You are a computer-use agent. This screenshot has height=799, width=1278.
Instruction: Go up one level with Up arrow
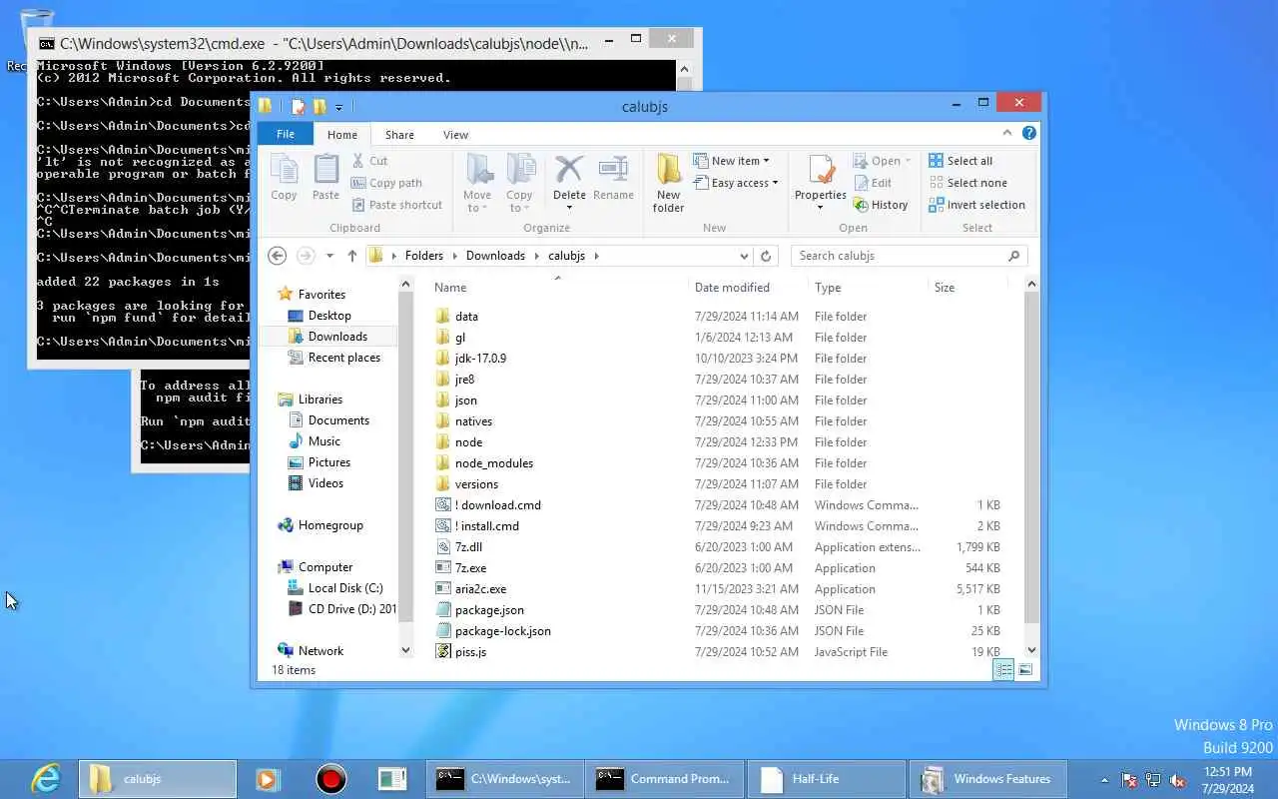point(351,256)
